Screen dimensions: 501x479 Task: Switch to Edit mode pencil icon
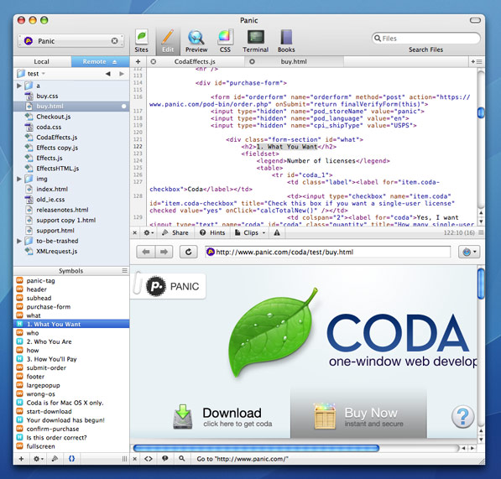pos(168,41)
